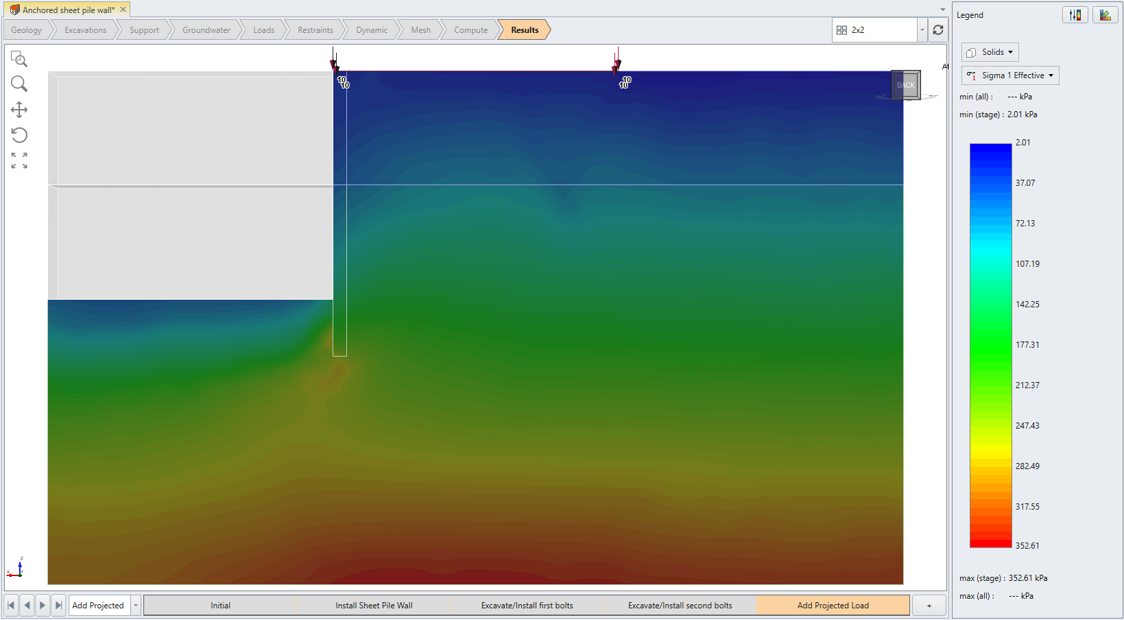The height and width of the screenshot is (620, 1124).
Task: Jump to first stage
Action: [x=11, y=606]
